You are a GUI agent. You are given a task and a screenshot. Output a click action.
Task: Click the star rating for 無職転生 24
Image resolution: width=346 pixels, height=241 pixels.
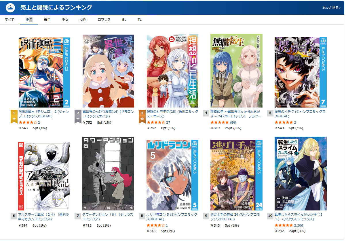(x=220, y=123)
